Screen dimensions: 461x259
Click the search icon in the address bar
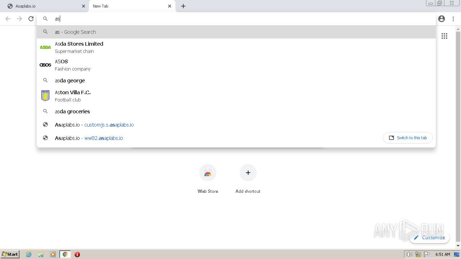[45, 19]
